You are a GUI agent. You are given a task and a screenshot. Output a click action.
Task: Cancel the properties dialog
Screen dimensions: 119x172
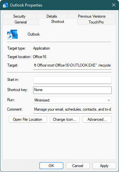78,166
